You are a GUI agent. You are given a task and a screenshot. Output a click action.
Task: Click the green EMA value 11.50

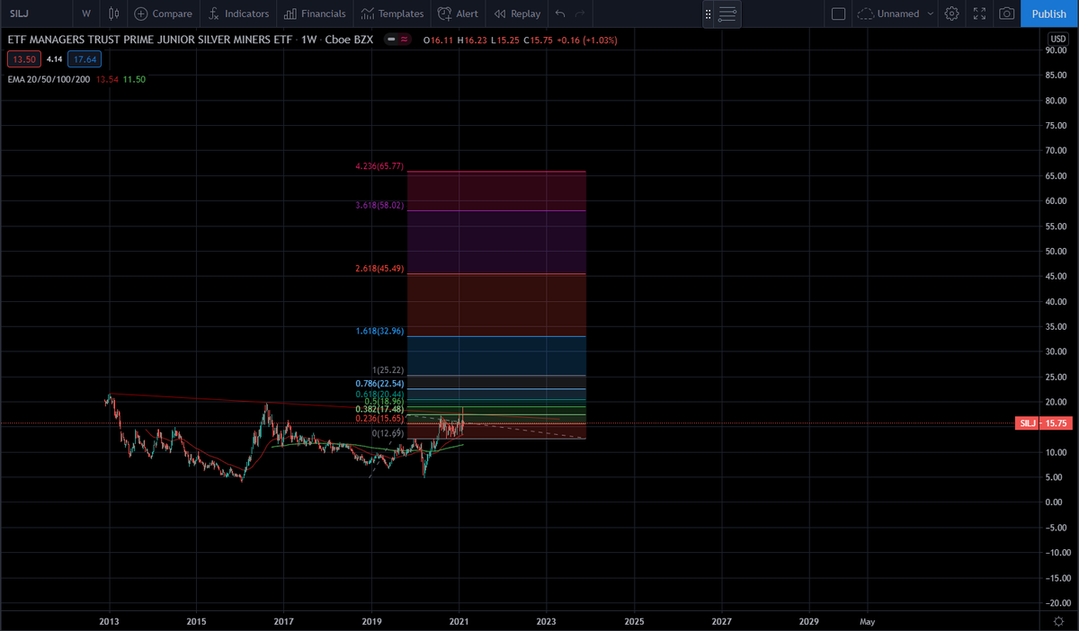134,80
